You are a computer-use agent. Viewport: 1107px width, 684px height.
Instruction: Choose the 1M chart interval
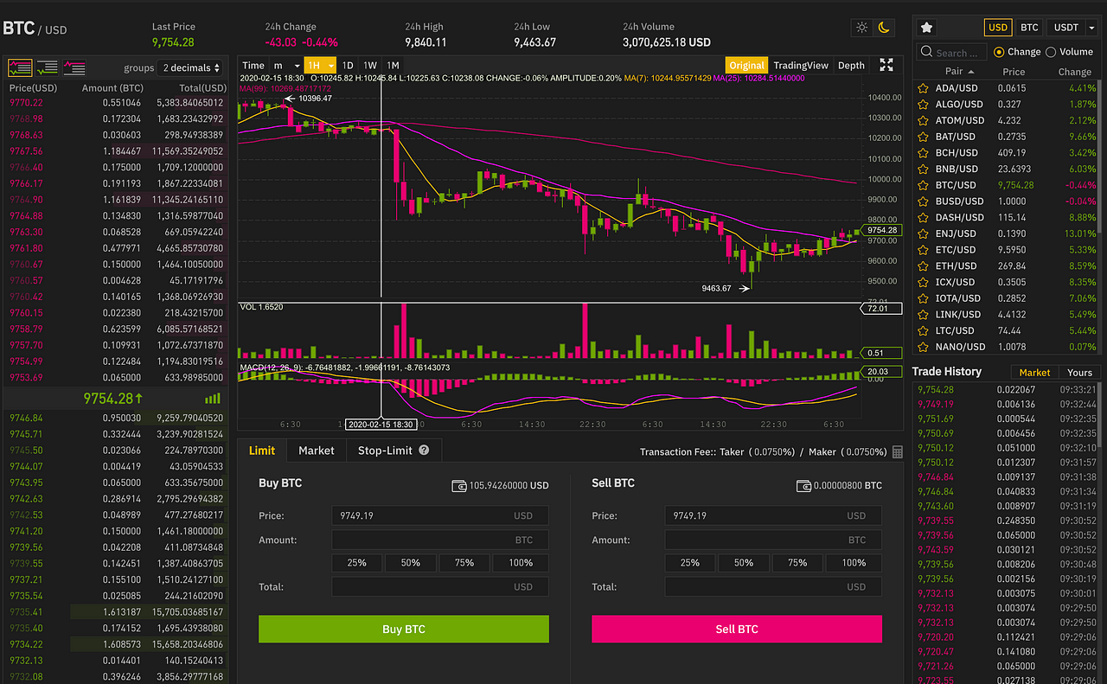[393, 65]
